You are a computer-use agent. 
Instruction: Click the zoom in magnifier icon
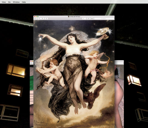click(43, 19)
